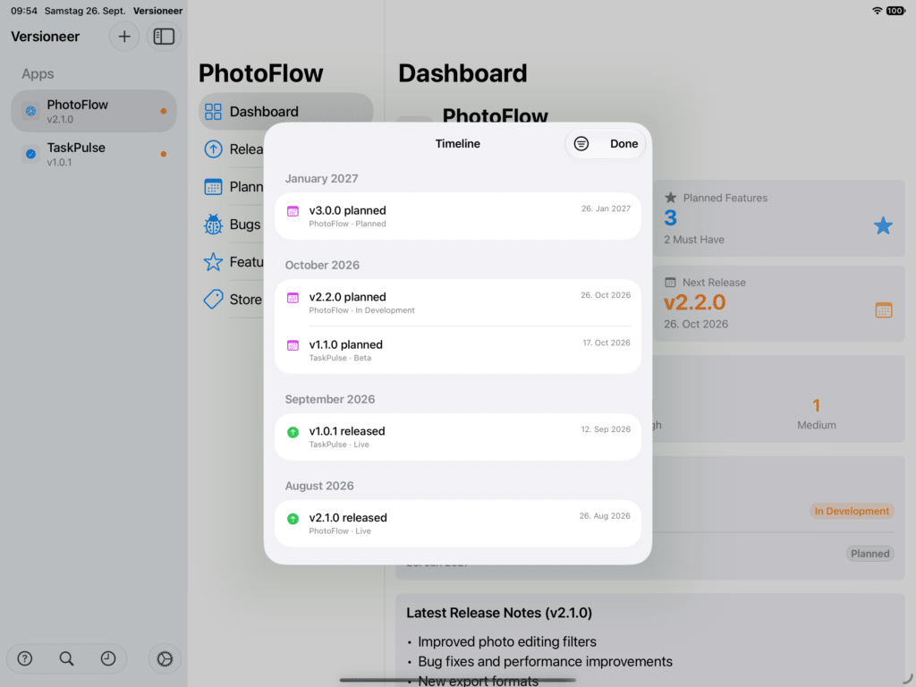Click the Medium bug count label

point(816,425)
